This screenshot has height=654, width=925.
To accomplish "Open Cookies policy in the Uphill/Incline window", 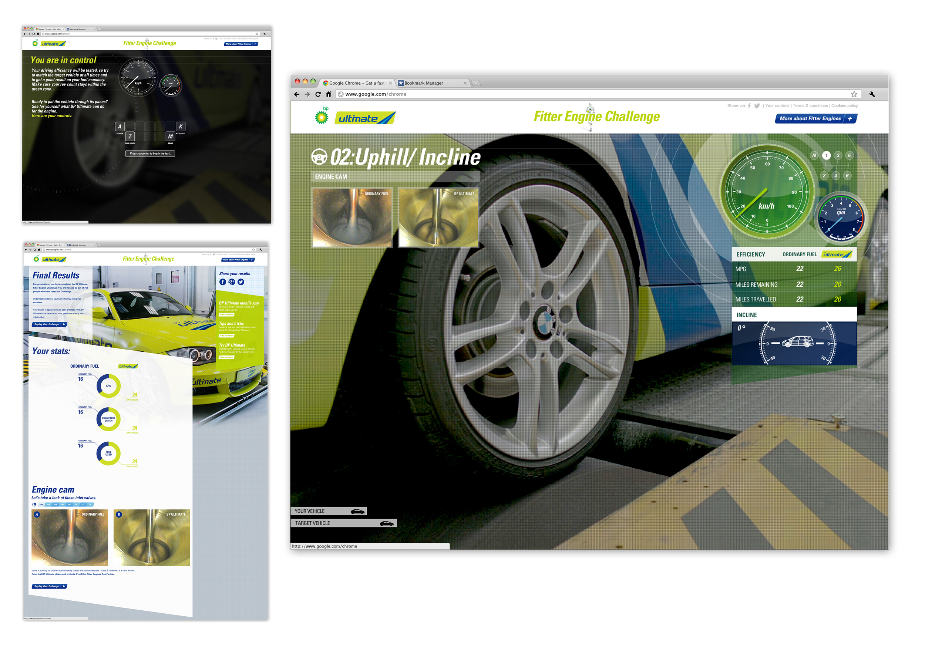I will point(844,106).
